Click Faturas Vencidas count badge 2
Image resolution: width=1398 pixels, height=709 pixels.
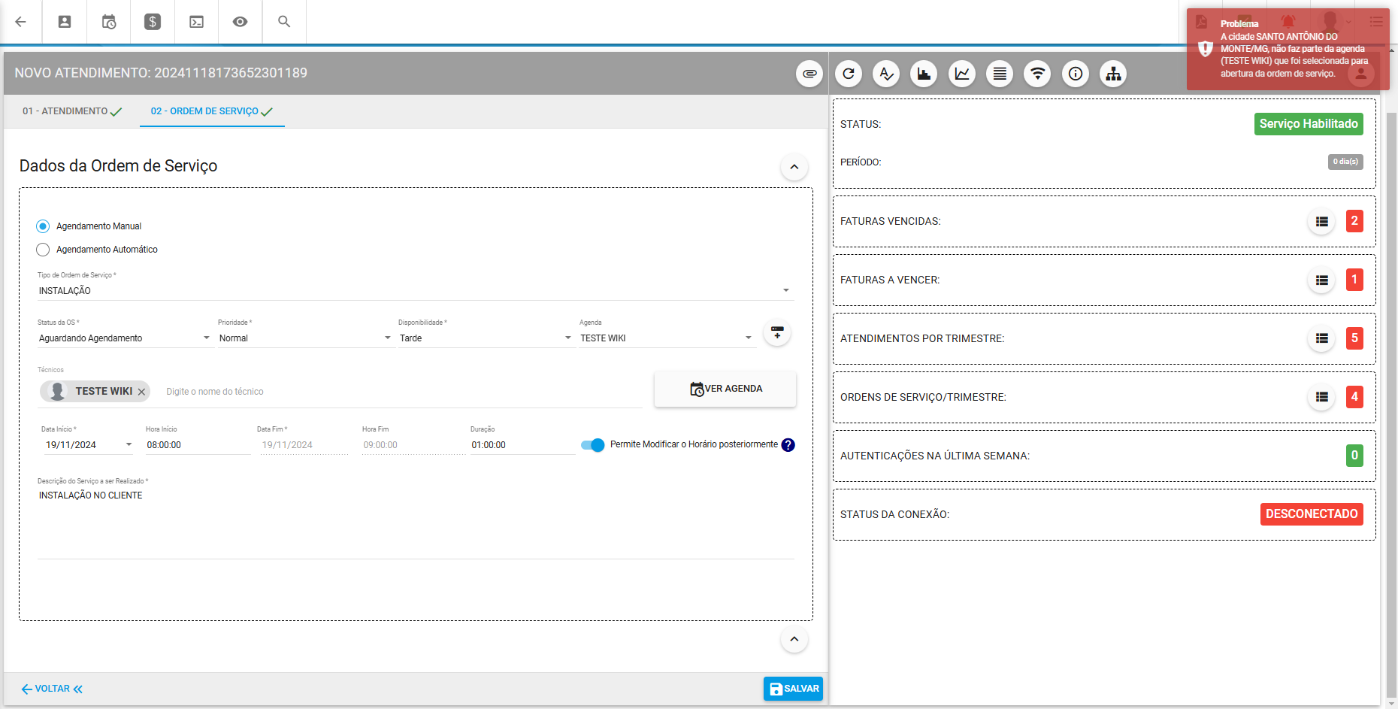coord(1354,221)
